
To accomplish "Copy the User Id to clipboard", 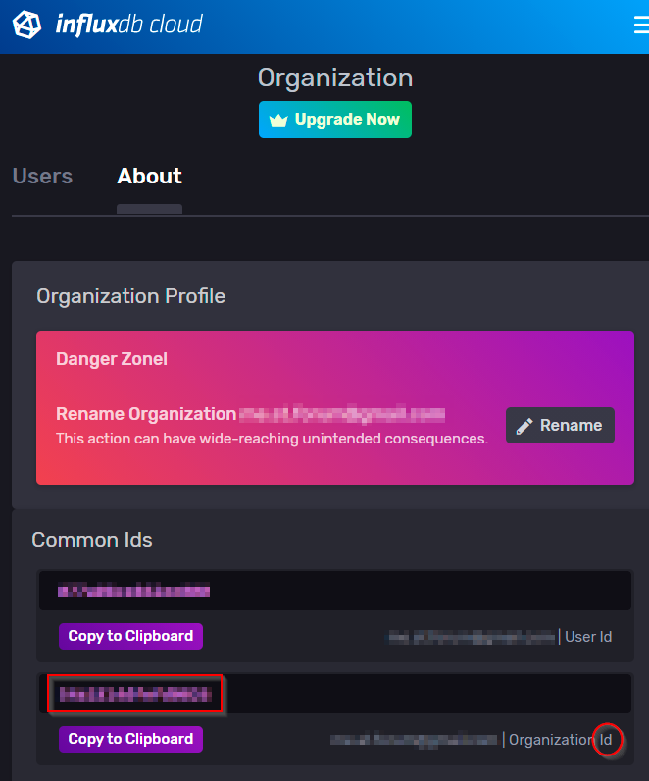I will tap(130, 636).
